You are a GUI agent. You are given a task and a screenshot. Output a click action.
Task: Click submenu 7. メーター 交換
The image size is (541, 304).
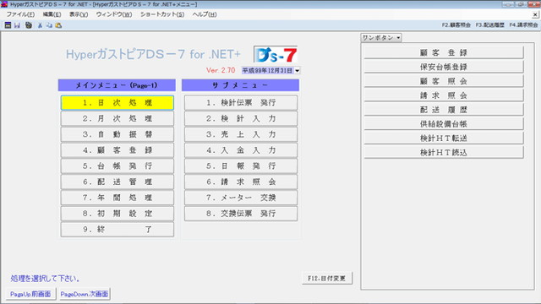point(241,198)
